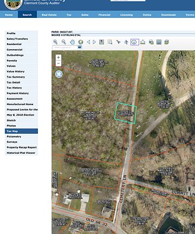This screenshot has height=234, width=195.
Task: Click the map minus zoom button
Action: [58, 63]
